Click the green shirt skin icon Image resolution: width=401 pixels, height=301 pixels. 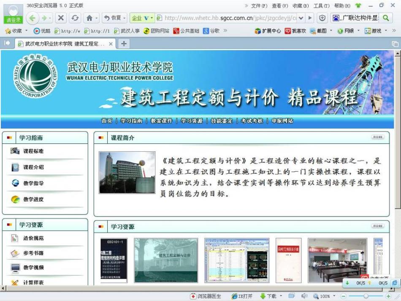click(x=358, y=5)
